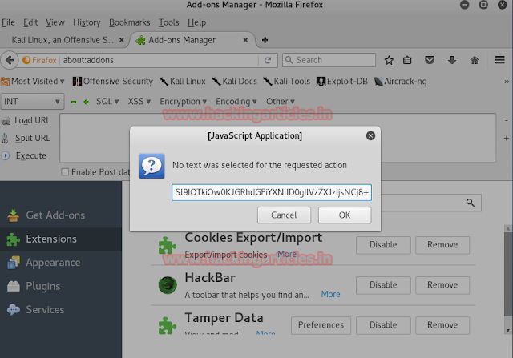Open the Bookmarks menu
Image resolution: width=513 pixels, height=358 pixels.
(x=130, y=22)
